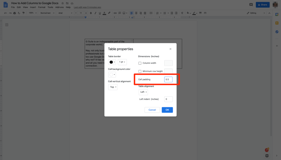Open Calendar in the side panel
This screenshot has height=160, width=281.
click(x=277, y=15)
